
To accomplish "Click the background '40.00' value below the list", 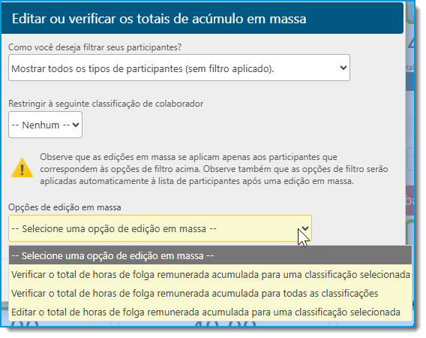I will pos(225,324).
